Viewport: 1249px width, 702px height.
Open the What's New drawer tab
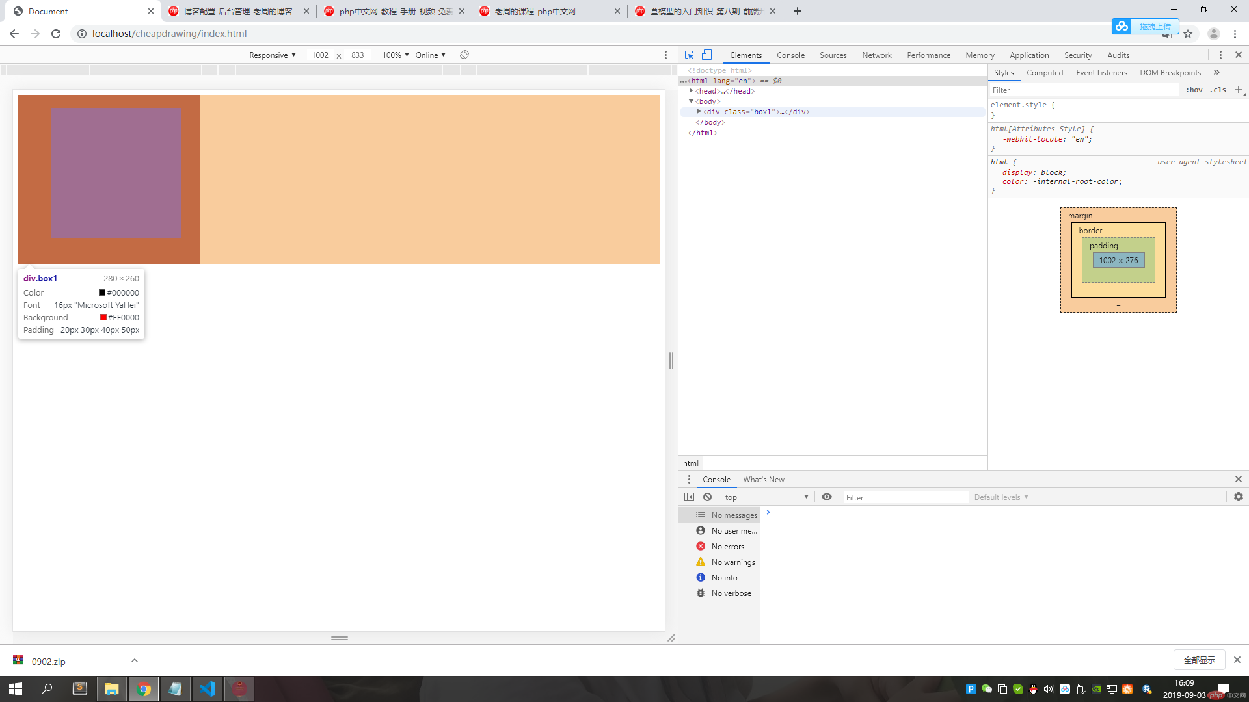764,480
